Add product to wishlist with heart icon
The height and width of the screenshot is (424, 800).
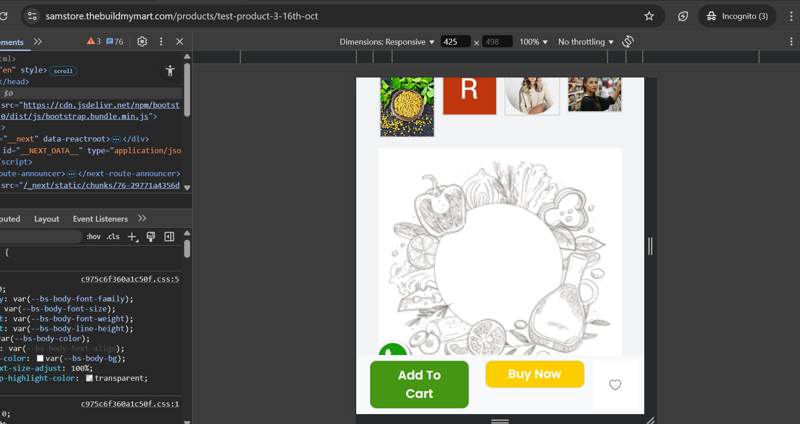pos(615,385)
